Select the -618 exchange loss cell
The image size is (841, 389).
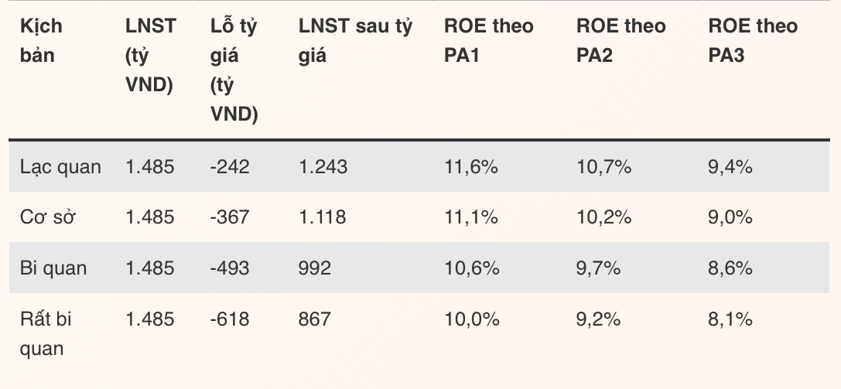tap(230, 319)
